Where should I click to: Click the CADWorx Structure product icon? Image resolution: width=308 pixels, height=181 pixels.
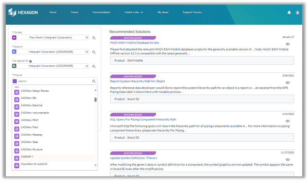point(17,151)
